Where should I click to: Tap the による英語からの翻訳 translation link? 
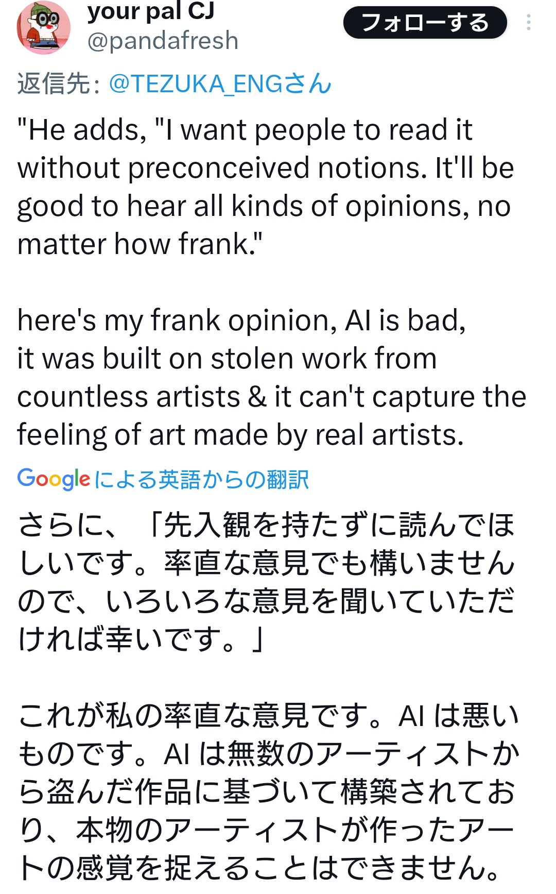(202, 480)
